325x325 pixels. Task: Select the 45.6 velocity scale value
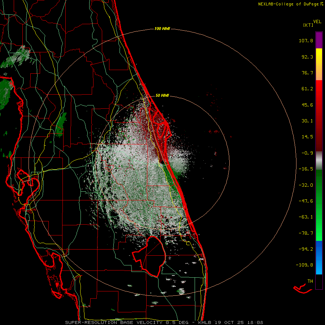[307, 105]
